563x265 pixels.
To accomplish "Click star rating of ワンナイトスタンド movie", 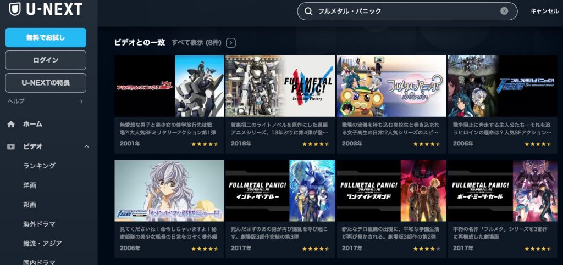I will click(x=427, y=249).
